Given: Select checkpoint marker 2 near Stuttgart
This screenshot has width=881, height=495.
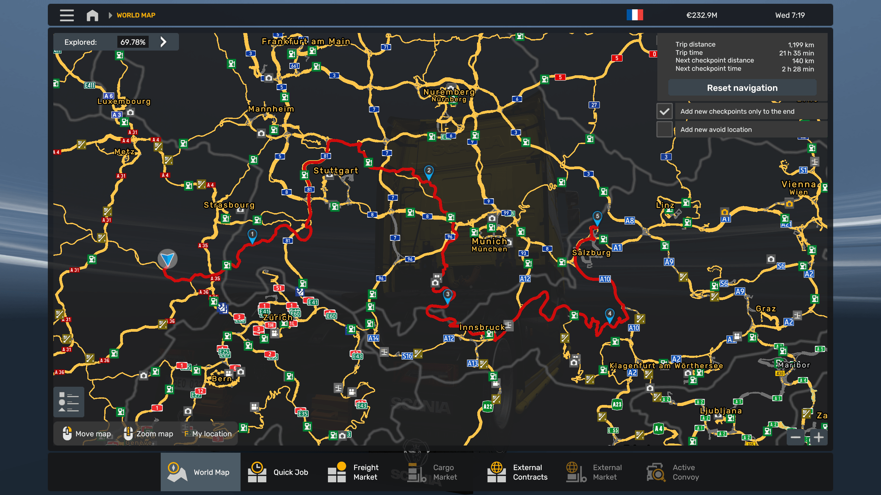Looking at the screenshot, I should [x=429, y=171].
